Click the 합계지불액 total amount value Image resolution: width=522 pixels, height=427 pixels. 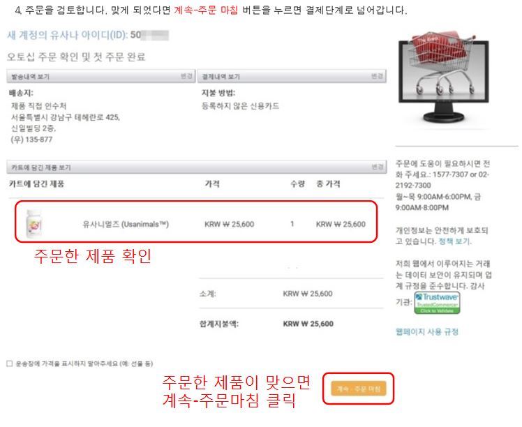coord(308,324)
